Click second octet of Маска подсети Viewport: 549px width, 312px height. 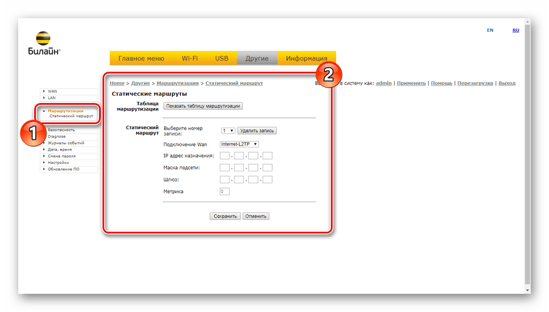(239, 168)
